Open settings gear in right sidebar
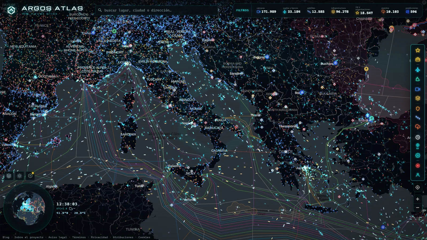Viewport: 427px width, 240px height. [418, 155]
